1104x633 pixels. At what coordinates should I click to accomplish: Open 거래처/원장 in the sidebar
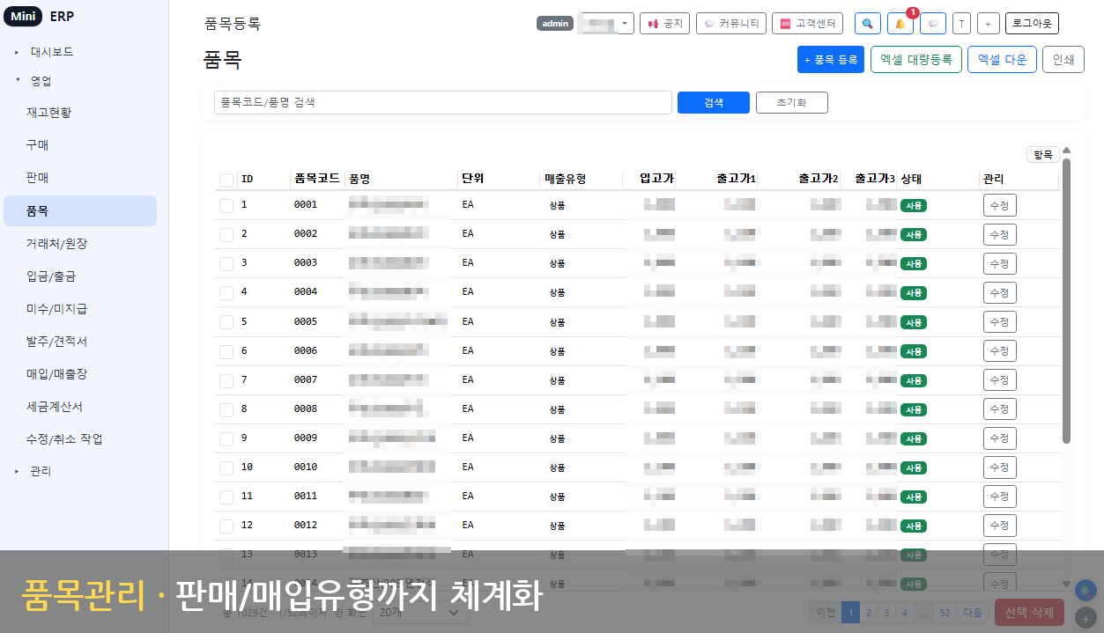pyautogui.click(x=57, y=243)
